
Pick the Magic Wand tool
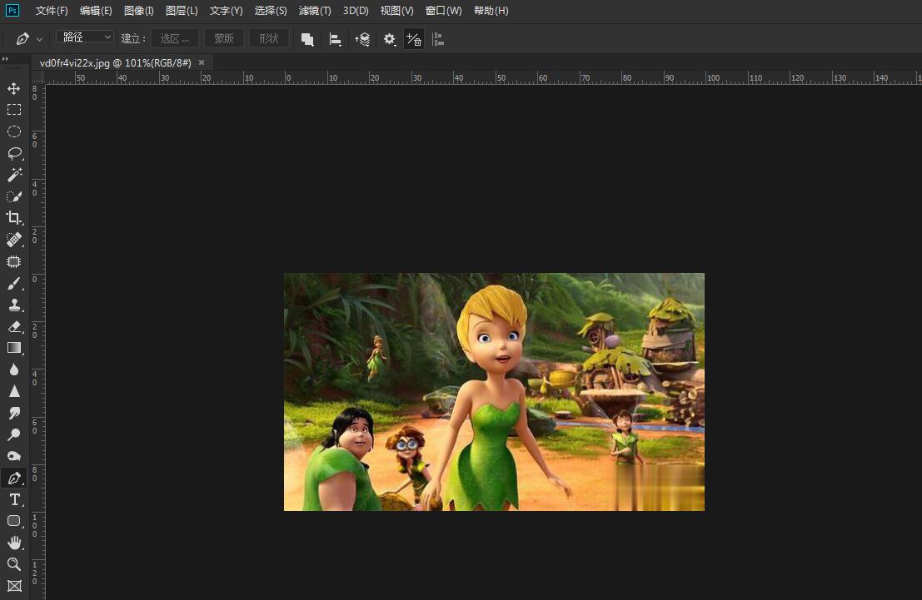pyautogui.click(x=14, y=175)
